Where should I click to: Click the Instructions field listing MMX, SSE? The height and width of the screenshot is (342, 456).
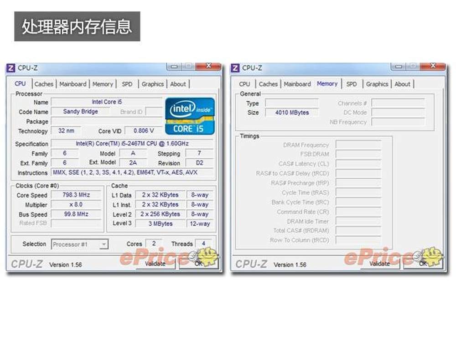pyautogui.click(x=132, y=172)
